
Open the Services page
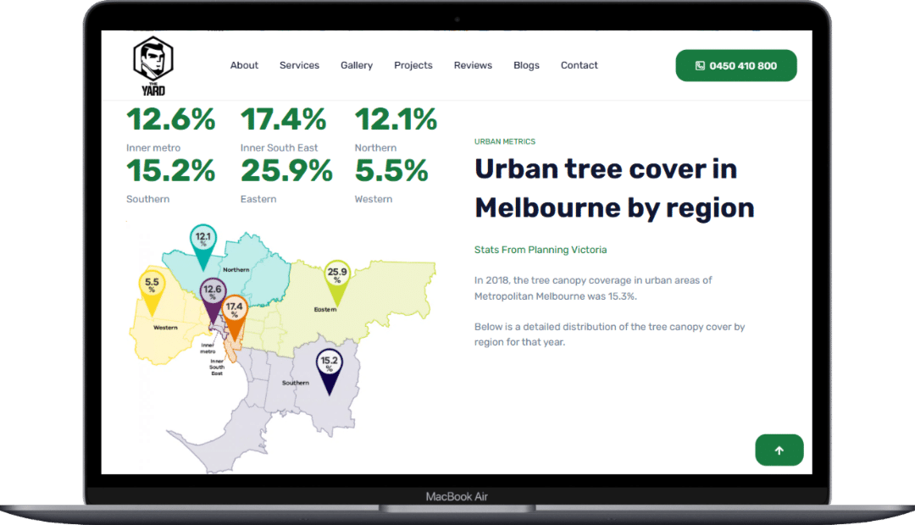[299, 65]
